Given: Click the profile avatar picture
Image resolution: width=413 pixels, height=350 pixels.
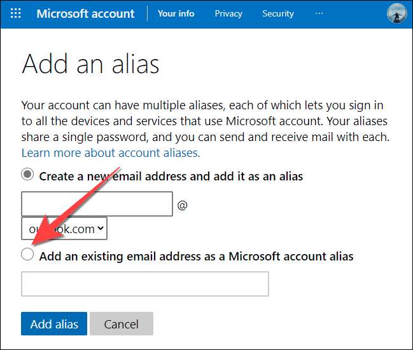Looking at the screenshot, I should [x=397, y=13].
